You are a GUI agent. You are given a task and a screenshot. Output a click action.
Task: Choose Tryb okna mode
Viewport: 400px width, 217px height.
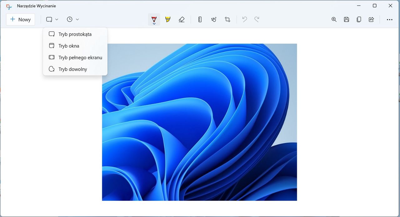tap(75, 46)
